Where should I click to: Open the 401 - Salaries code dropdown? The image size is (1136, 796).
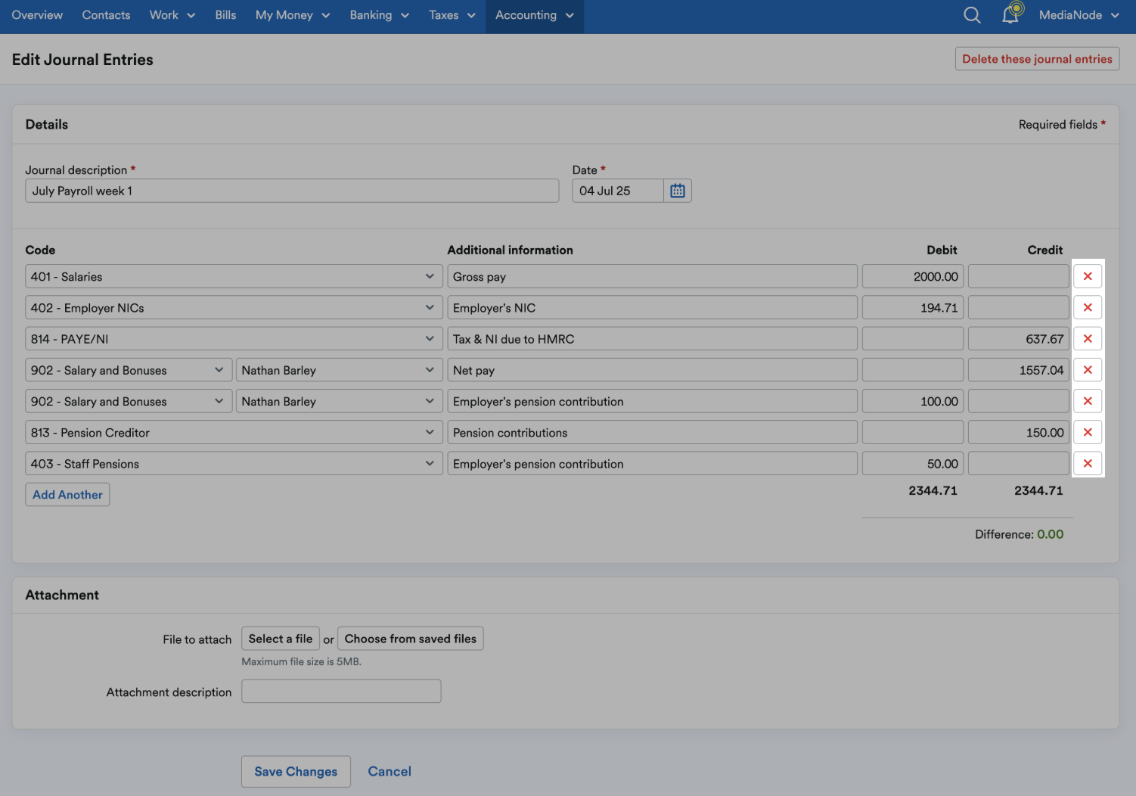[234, 276]
